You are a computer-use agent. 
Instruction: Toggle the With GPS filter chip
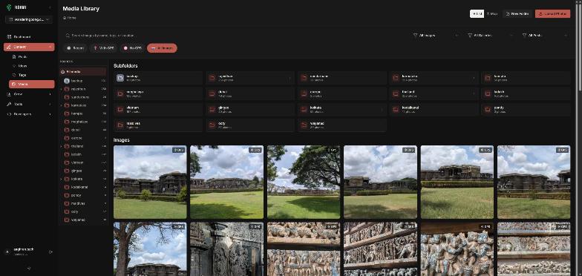tap(104, 48)
